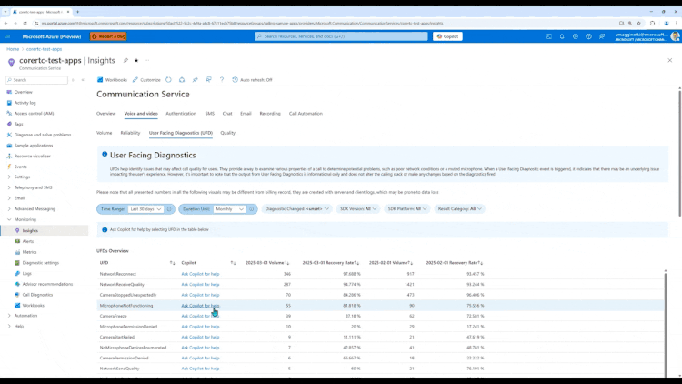Switch to the Reliability sub-tab

(x=130, y=133)
